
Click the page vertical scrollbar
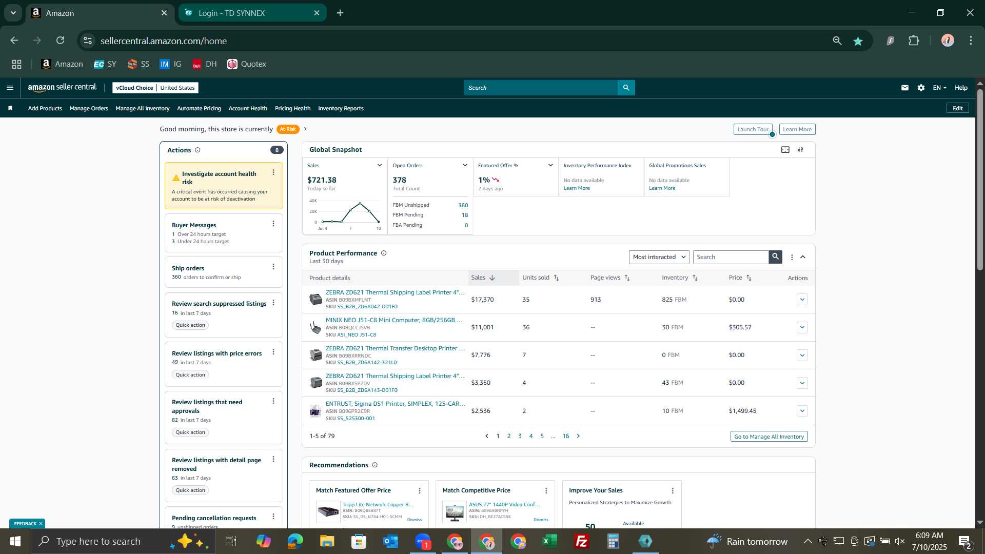(x=980, y=180)
